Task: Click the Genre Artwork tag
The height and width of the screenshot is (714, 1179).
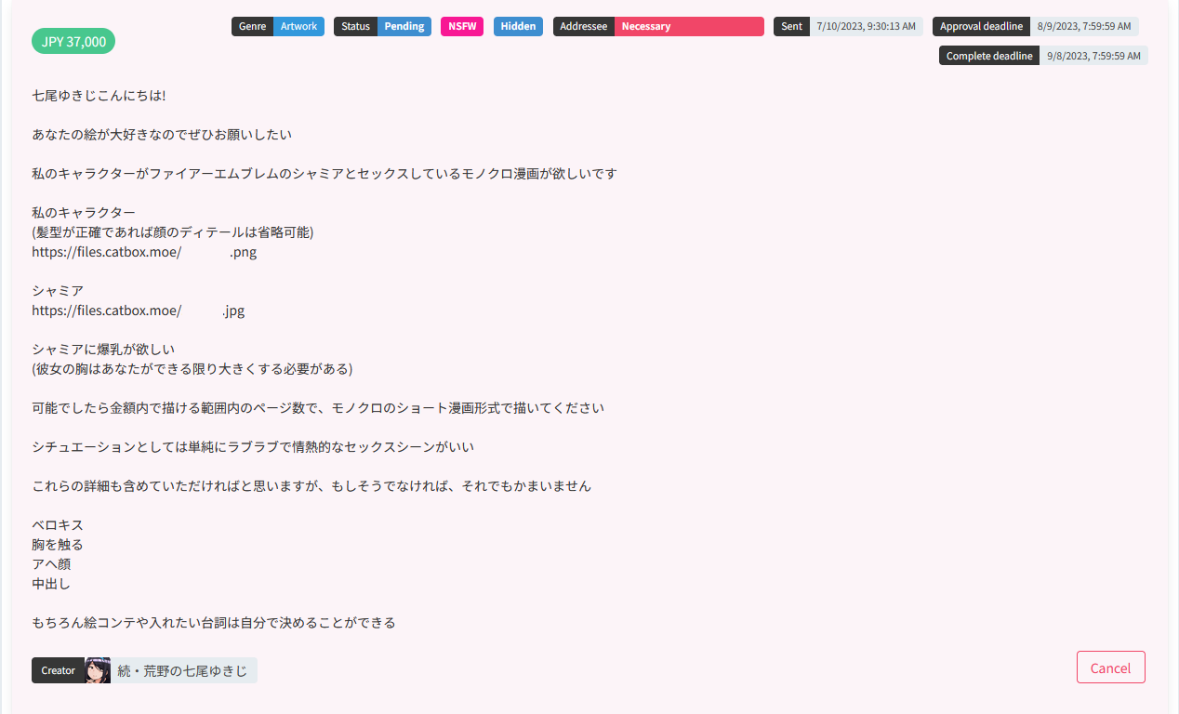Action: pos(278,26)
